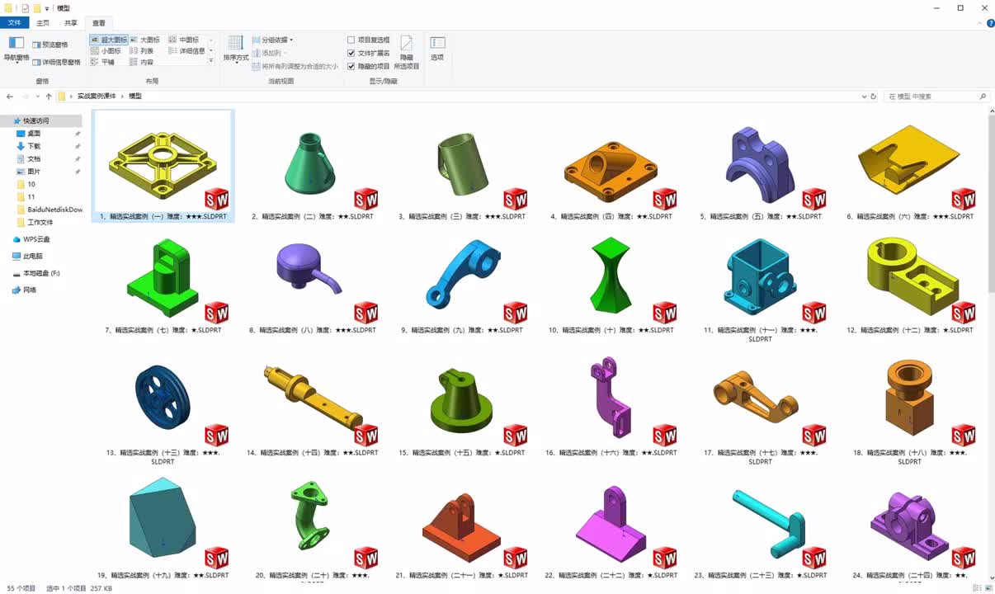
Task: Switch layout to 详细信息 details view
Action: coord(187,51)
